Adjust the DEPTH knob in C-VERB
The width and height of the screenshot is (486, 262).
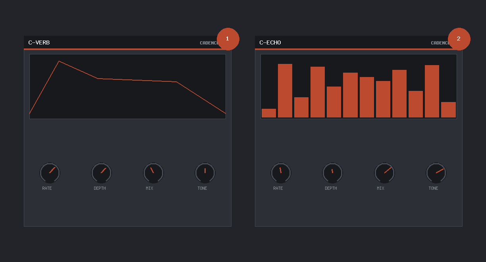click(102, 173)
